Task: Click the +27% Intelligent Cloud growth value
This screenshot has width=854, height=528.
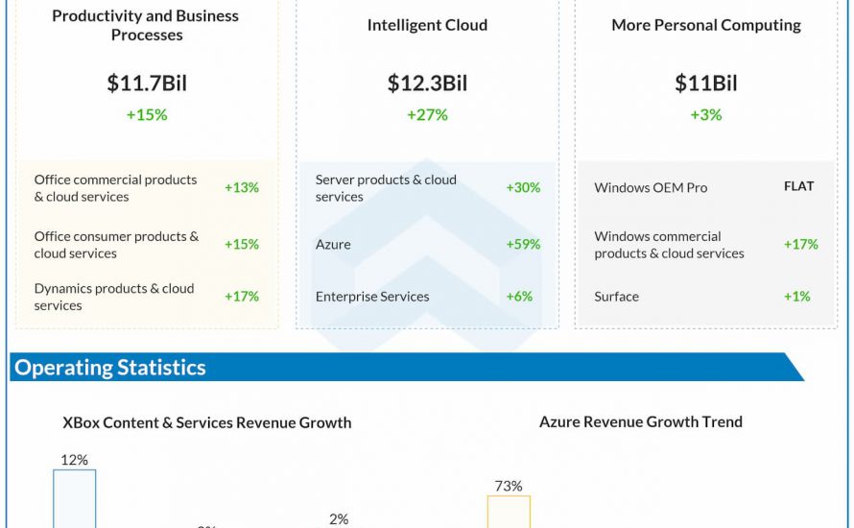Action: (427, 115)
